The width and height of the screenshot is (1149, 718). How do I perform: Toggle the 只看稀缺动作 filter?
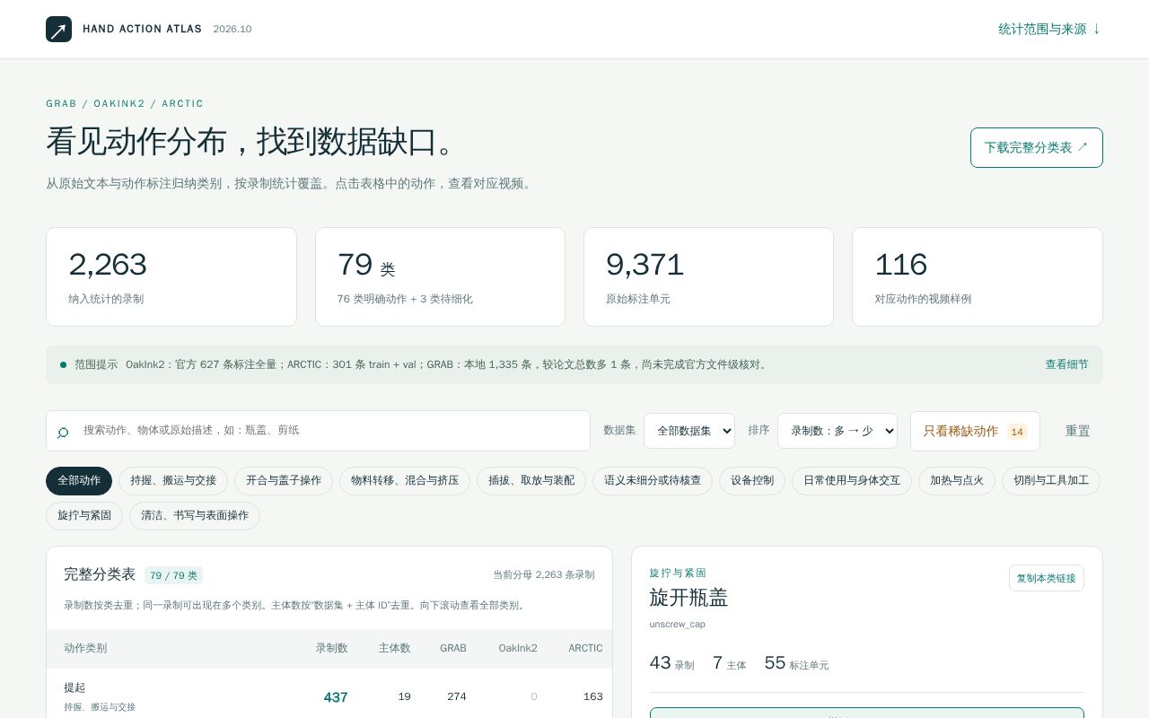click(x=975, y=431)
